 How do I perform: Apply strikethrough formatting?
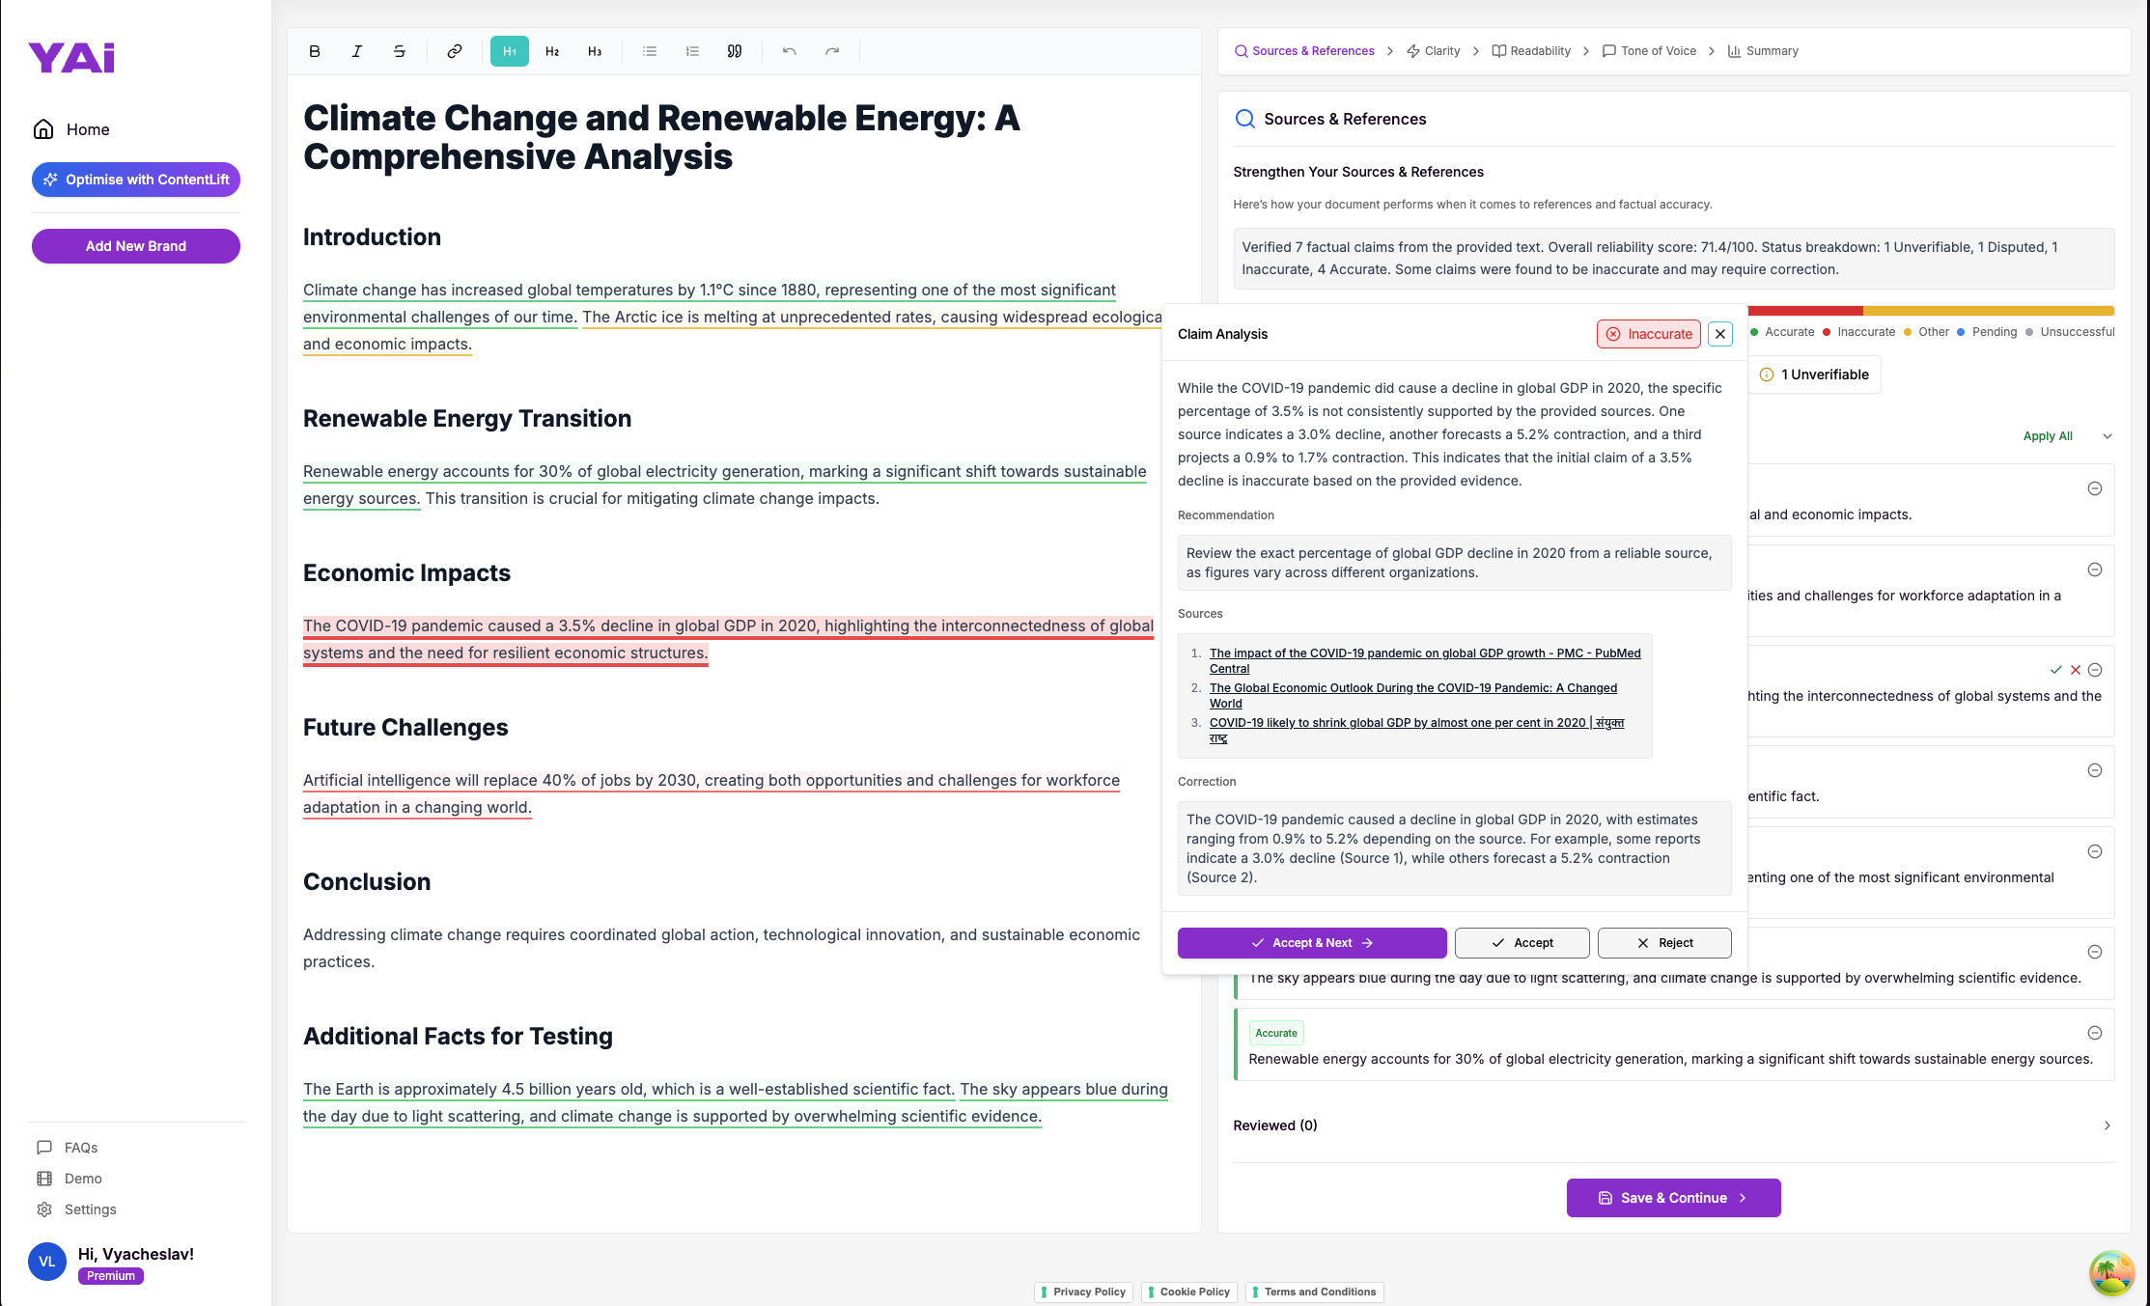tap(400, 51)
